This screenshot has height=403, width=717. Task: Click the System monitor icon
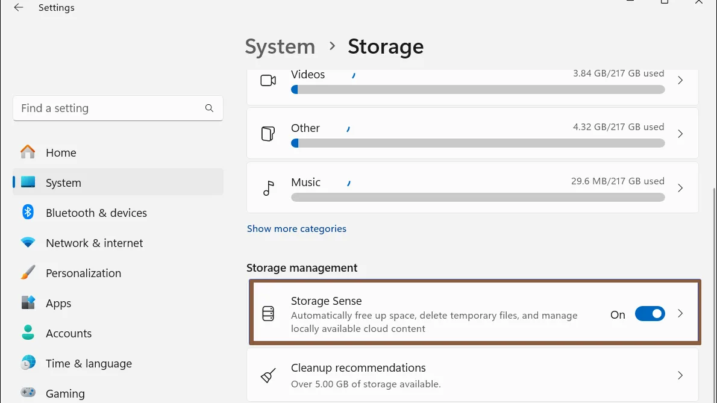[x=28, y=182]
